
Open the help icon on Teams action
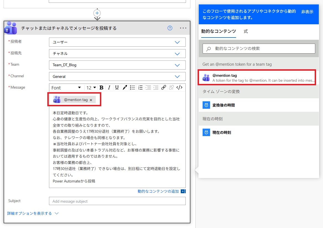(170, 28)
